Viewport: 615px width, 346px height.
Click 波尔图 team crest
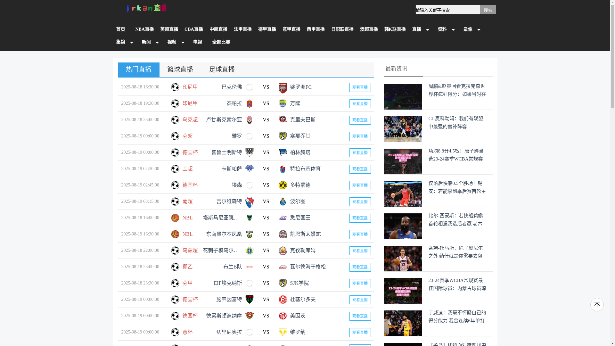coord(283,202)
